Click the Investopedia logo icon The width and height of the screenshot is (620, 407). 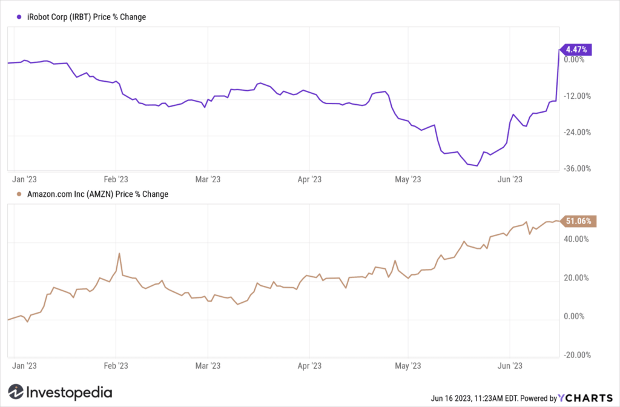[x=16, y=392]
